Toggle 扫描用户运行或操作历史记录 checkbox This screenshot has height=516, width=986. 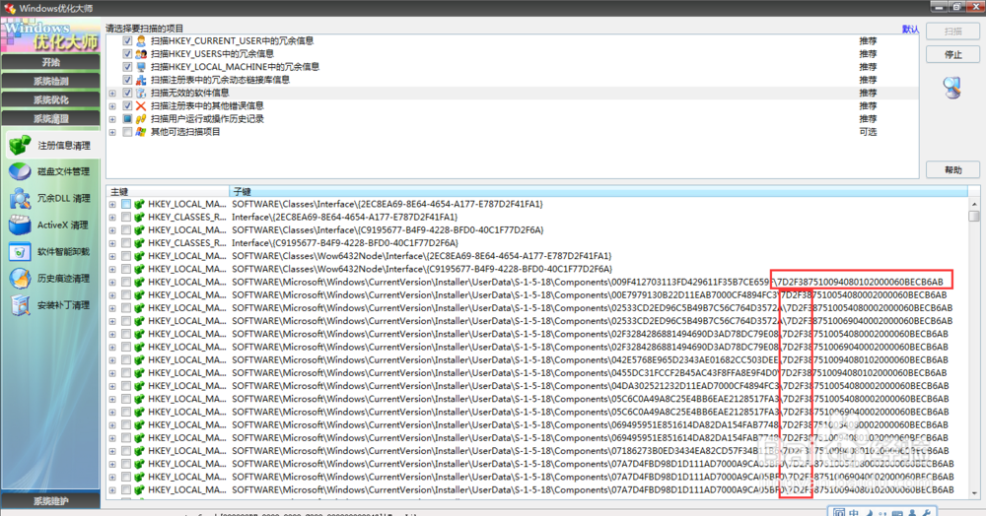(x=127, y=118)
